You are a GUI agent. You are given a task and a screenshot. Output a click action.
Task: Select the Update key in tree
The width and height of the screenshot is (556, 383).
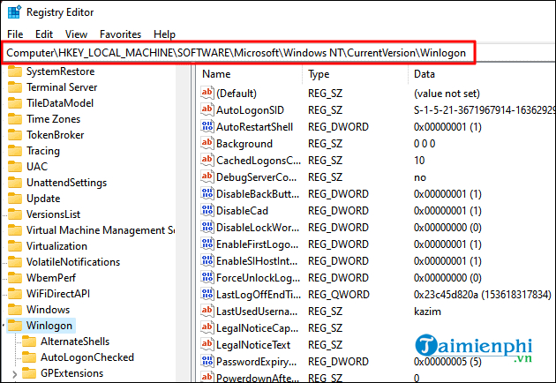click(x=43, y=199)
